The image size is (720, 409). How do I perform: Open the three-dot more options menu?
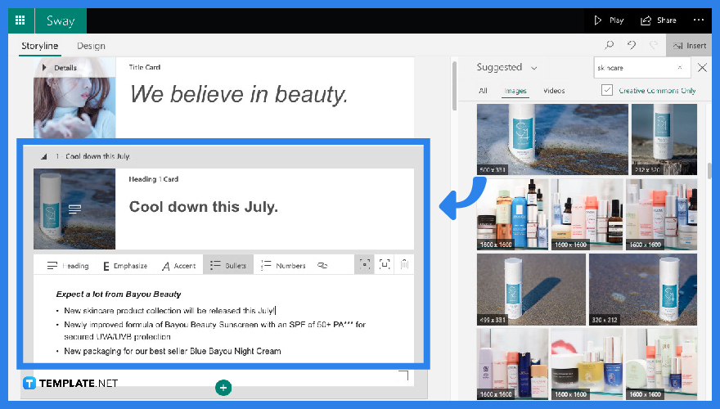pyautogui.click(x=698, y=20)
